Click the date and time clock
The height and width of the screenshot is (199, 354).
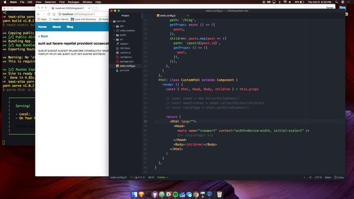[x=319, y=2]
